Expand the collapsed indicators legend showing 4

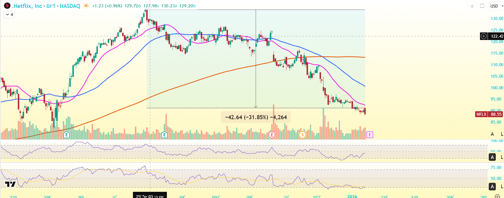9,15
